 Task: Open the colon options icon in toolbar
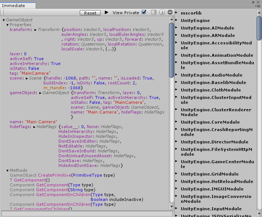(162, 12)
